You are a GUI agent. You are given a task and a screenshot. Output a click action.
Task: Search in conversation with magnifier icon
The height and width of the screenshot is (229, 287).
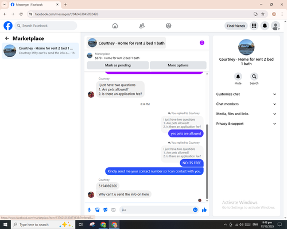pos(254,77)
